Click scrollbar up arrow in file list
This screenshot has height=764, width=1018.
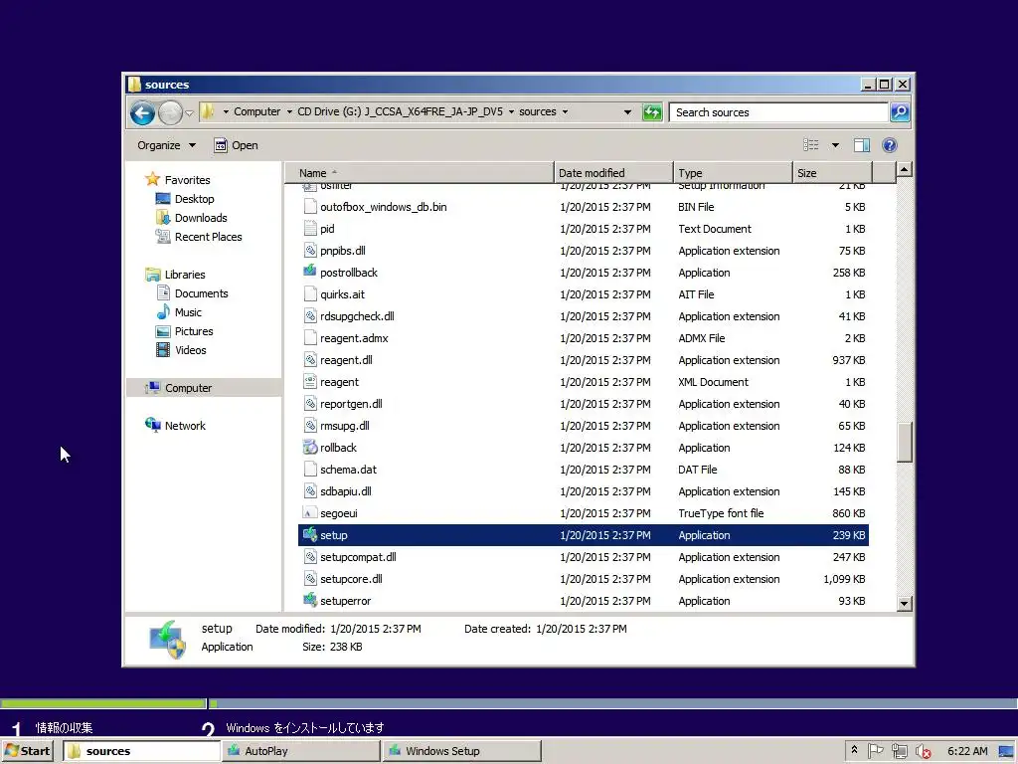[904, 170]
